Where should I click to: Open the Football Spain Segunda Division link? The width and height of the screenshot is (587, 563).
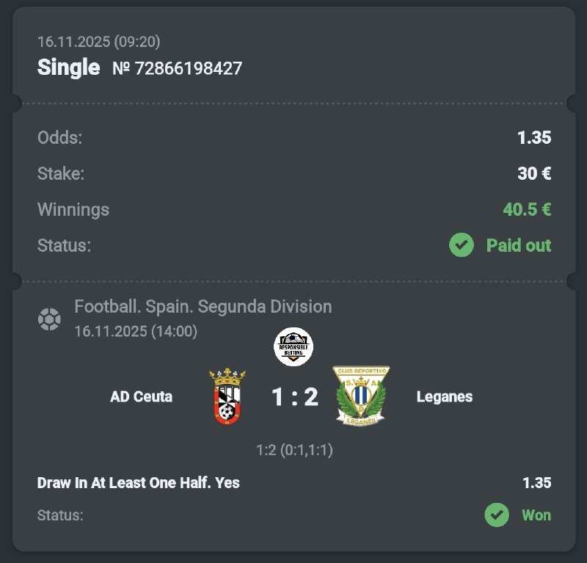click(x=203, y=306)
